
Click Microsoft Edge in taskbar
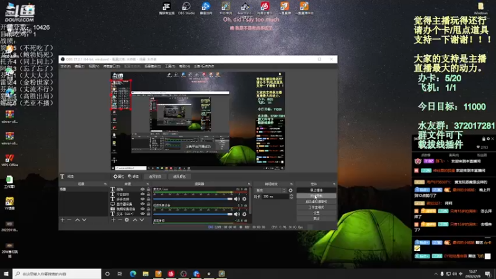133,273
